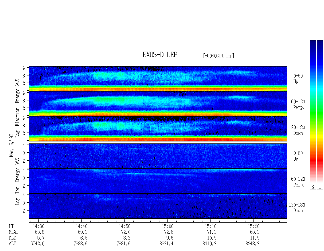This screenshot has width=324, height=251.
Task: Click the MLAT row label
Action: point(14,232)
